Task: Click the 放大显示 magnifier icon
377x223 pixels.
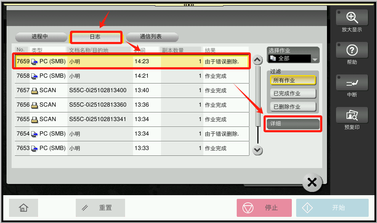Action: pos(352,18)
